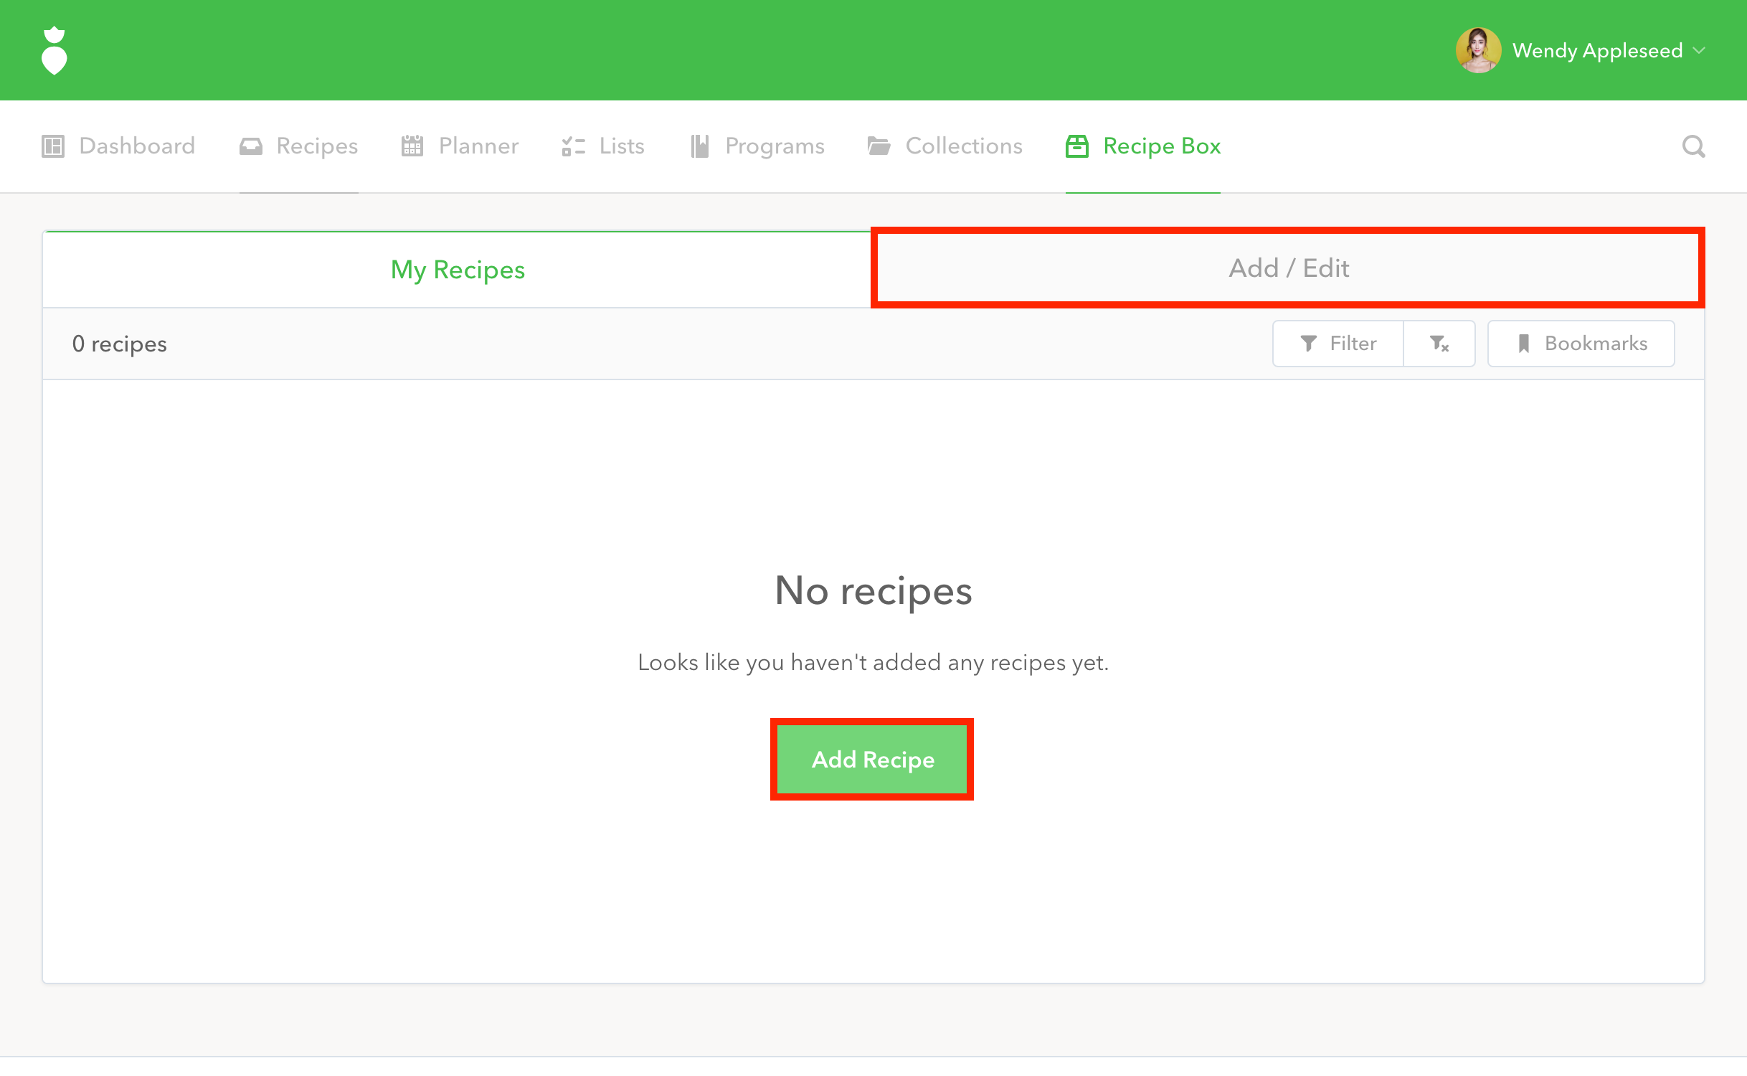Select the My Recipes tab
Image resolution: width=1747 pixels, height=1076 pixels.
click(x=458, y=270)
